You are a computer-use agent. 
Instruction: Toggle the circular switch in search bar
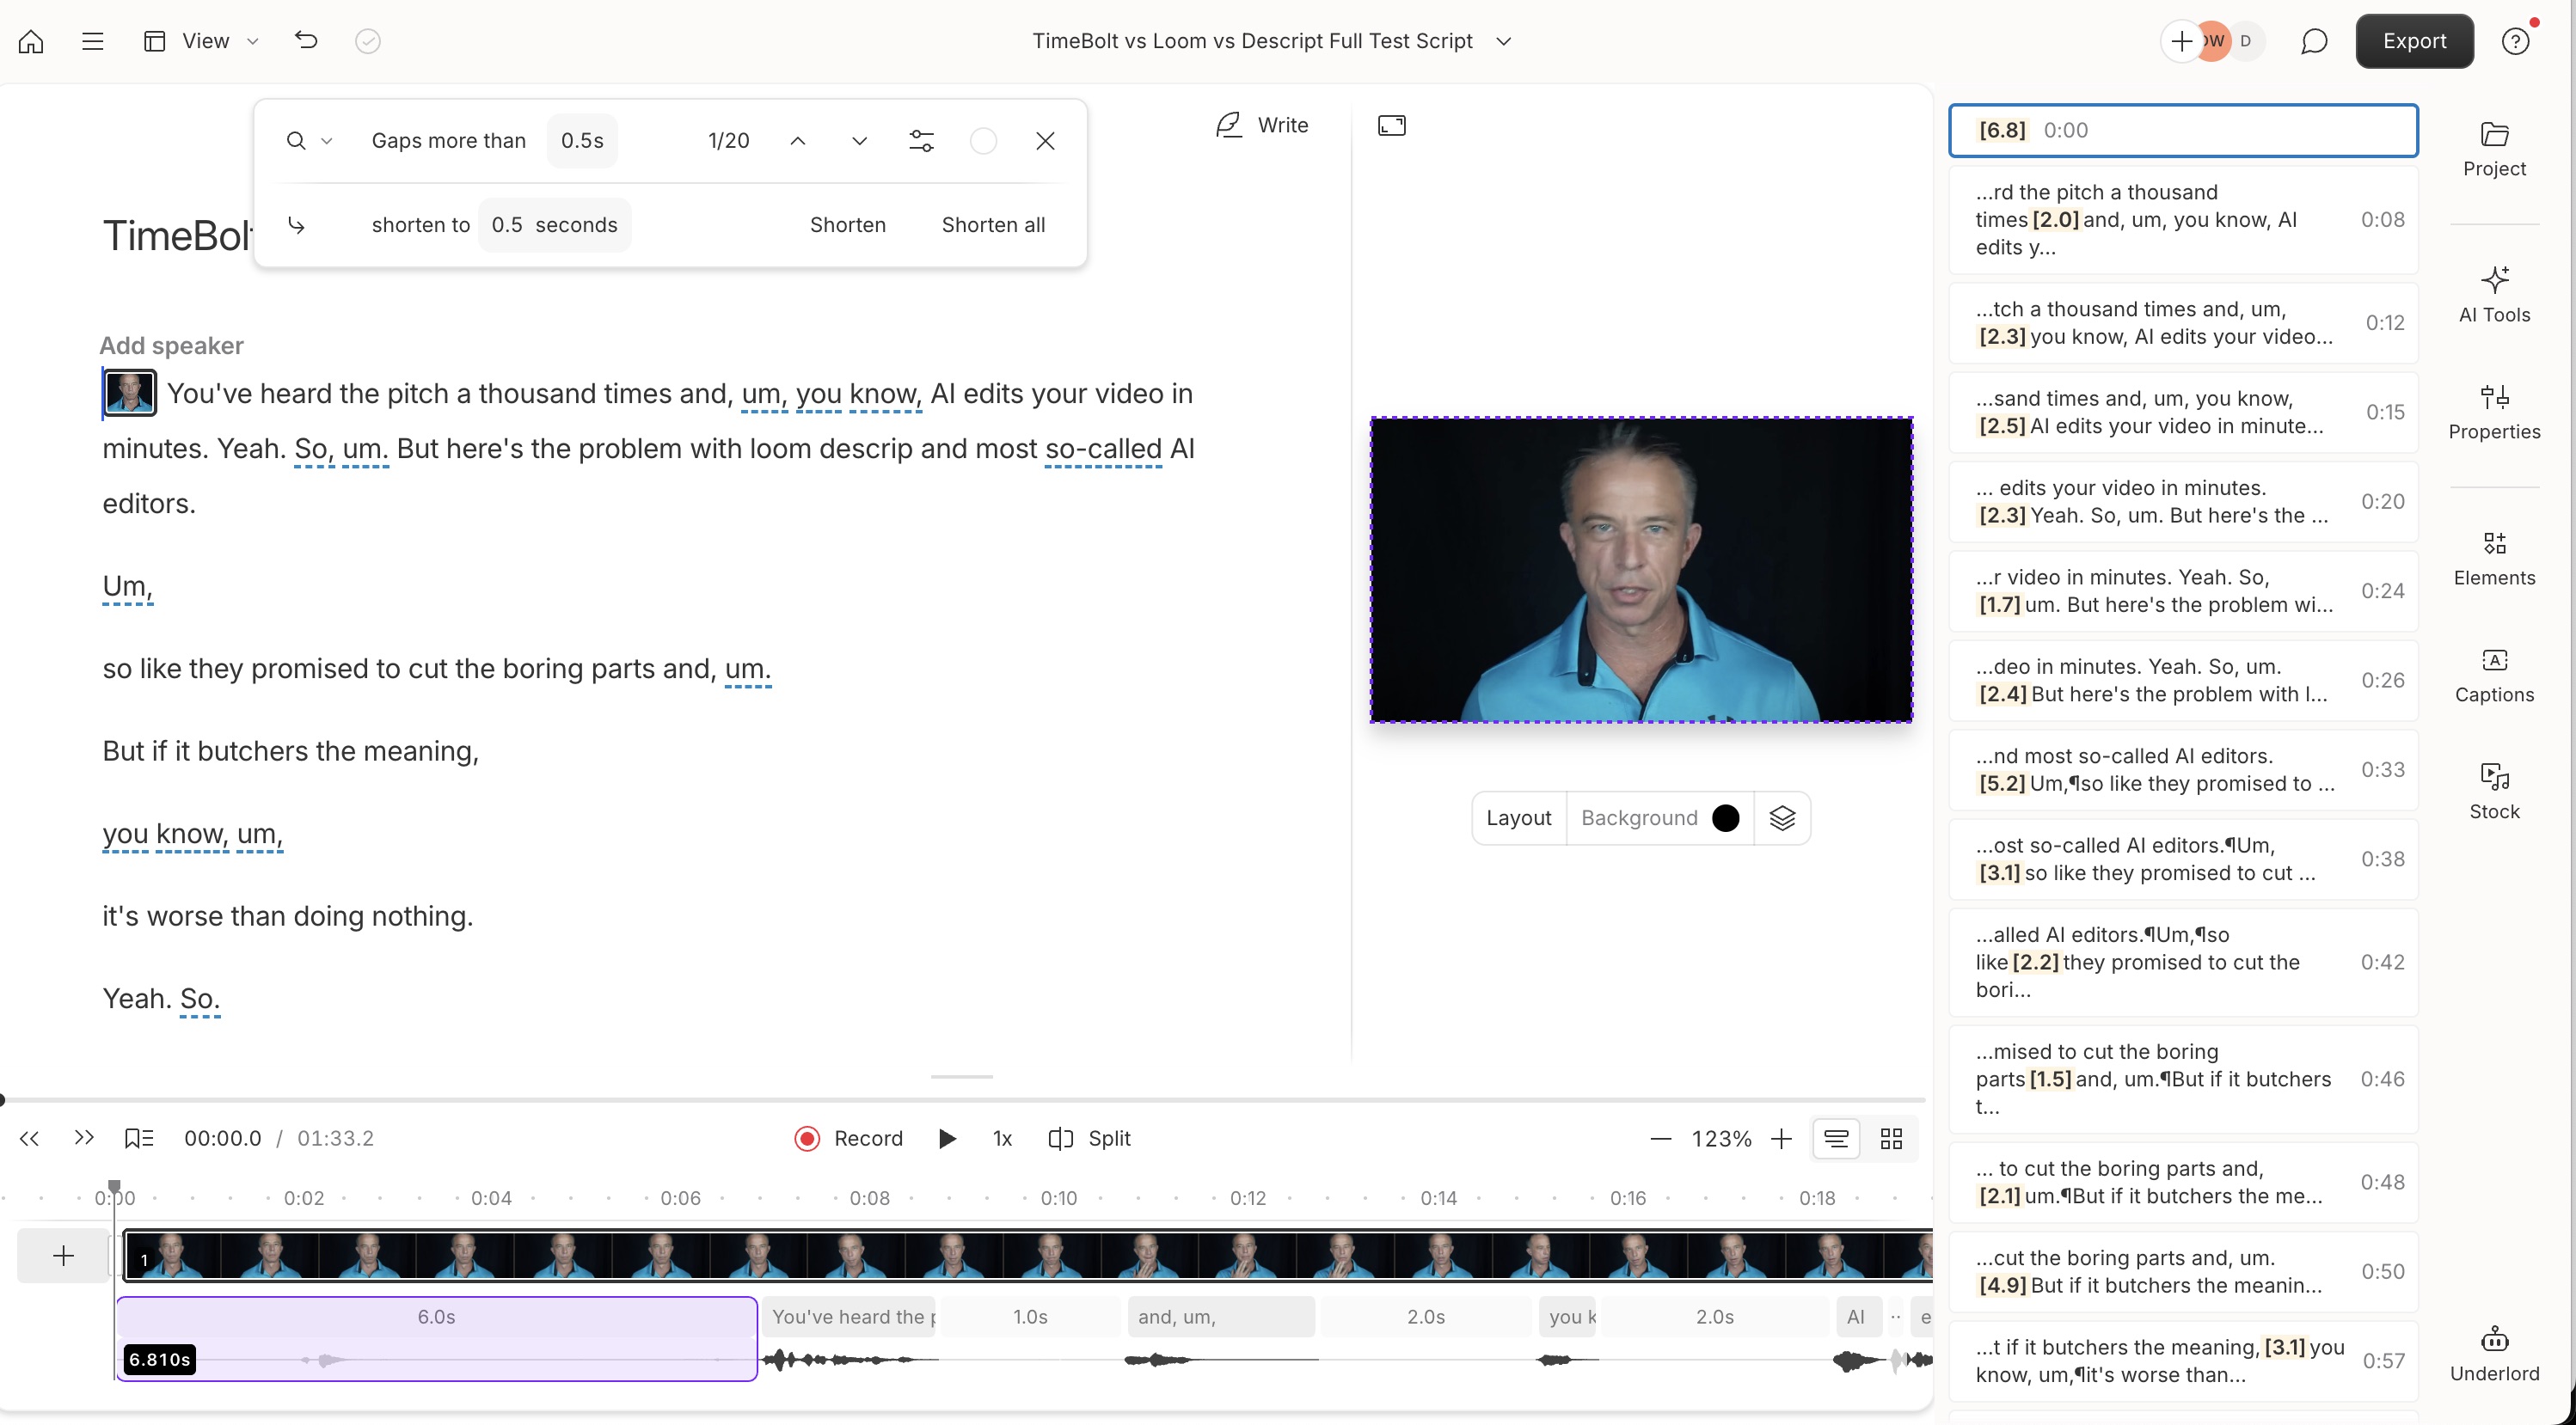coord(983,141)
